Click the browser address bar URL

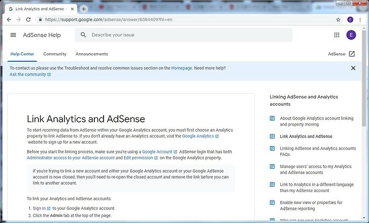point(109,19)
